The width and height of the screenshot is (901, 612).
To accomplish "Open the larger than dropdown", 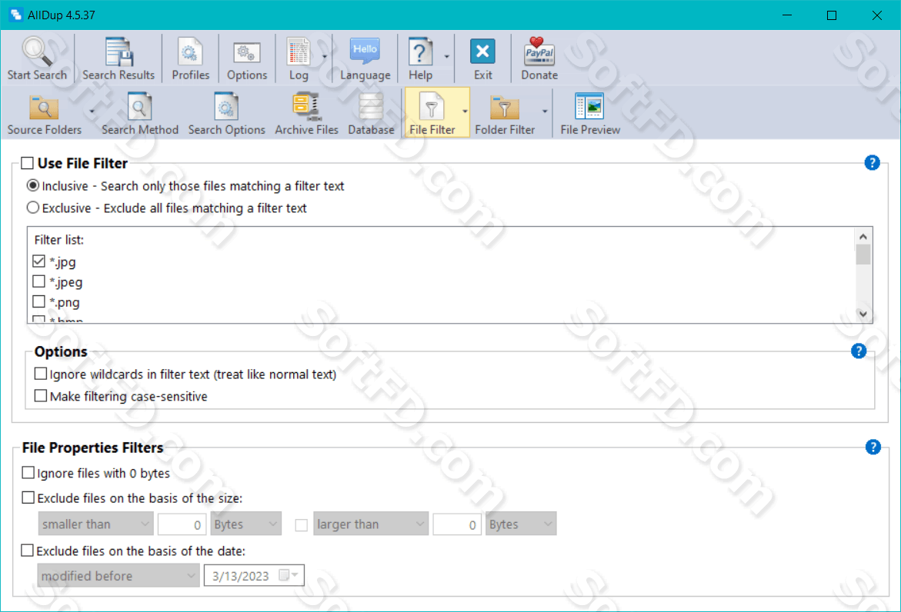I will click(x=371, y=524).
